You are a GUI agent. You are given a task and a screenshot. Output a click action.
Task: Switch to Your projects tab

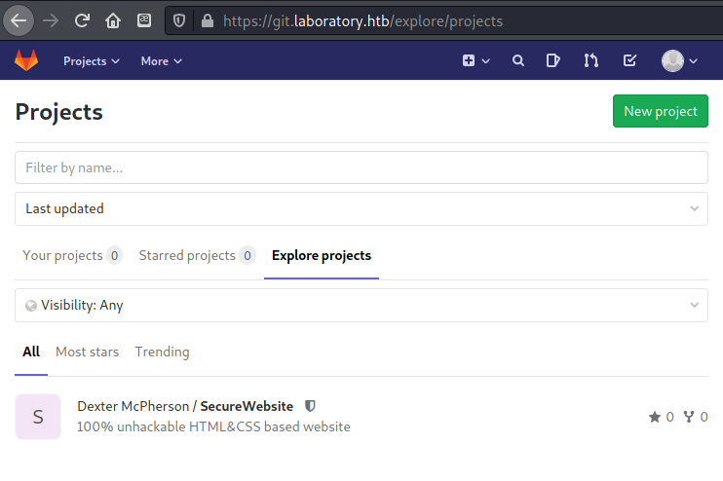72,255
